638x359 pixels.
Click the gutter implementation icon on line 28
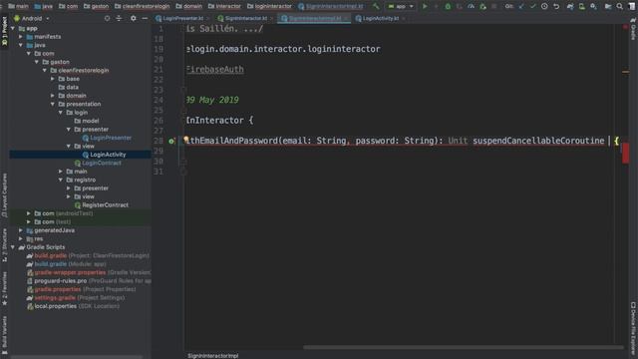171,141
